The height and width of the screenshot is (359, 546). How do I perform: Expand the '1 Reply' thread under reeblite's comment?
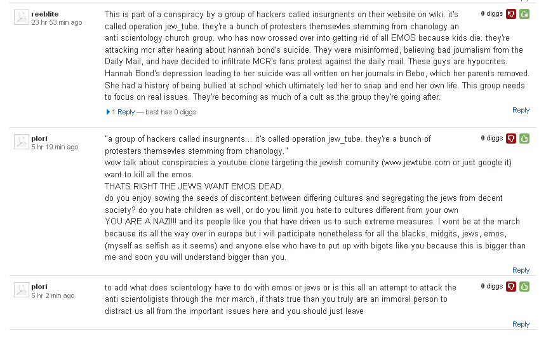pyautogui.click(x=123, y=112)
